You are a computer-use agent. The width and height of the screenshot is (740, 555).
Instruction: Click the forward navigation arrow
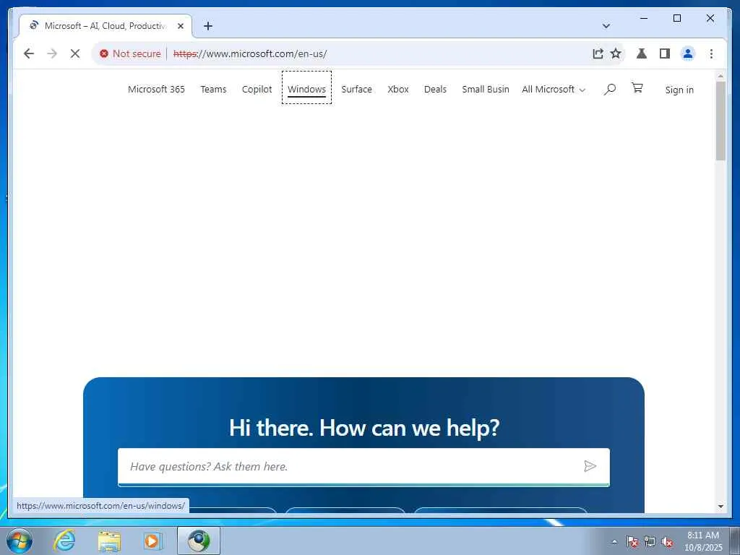(52, 53)
